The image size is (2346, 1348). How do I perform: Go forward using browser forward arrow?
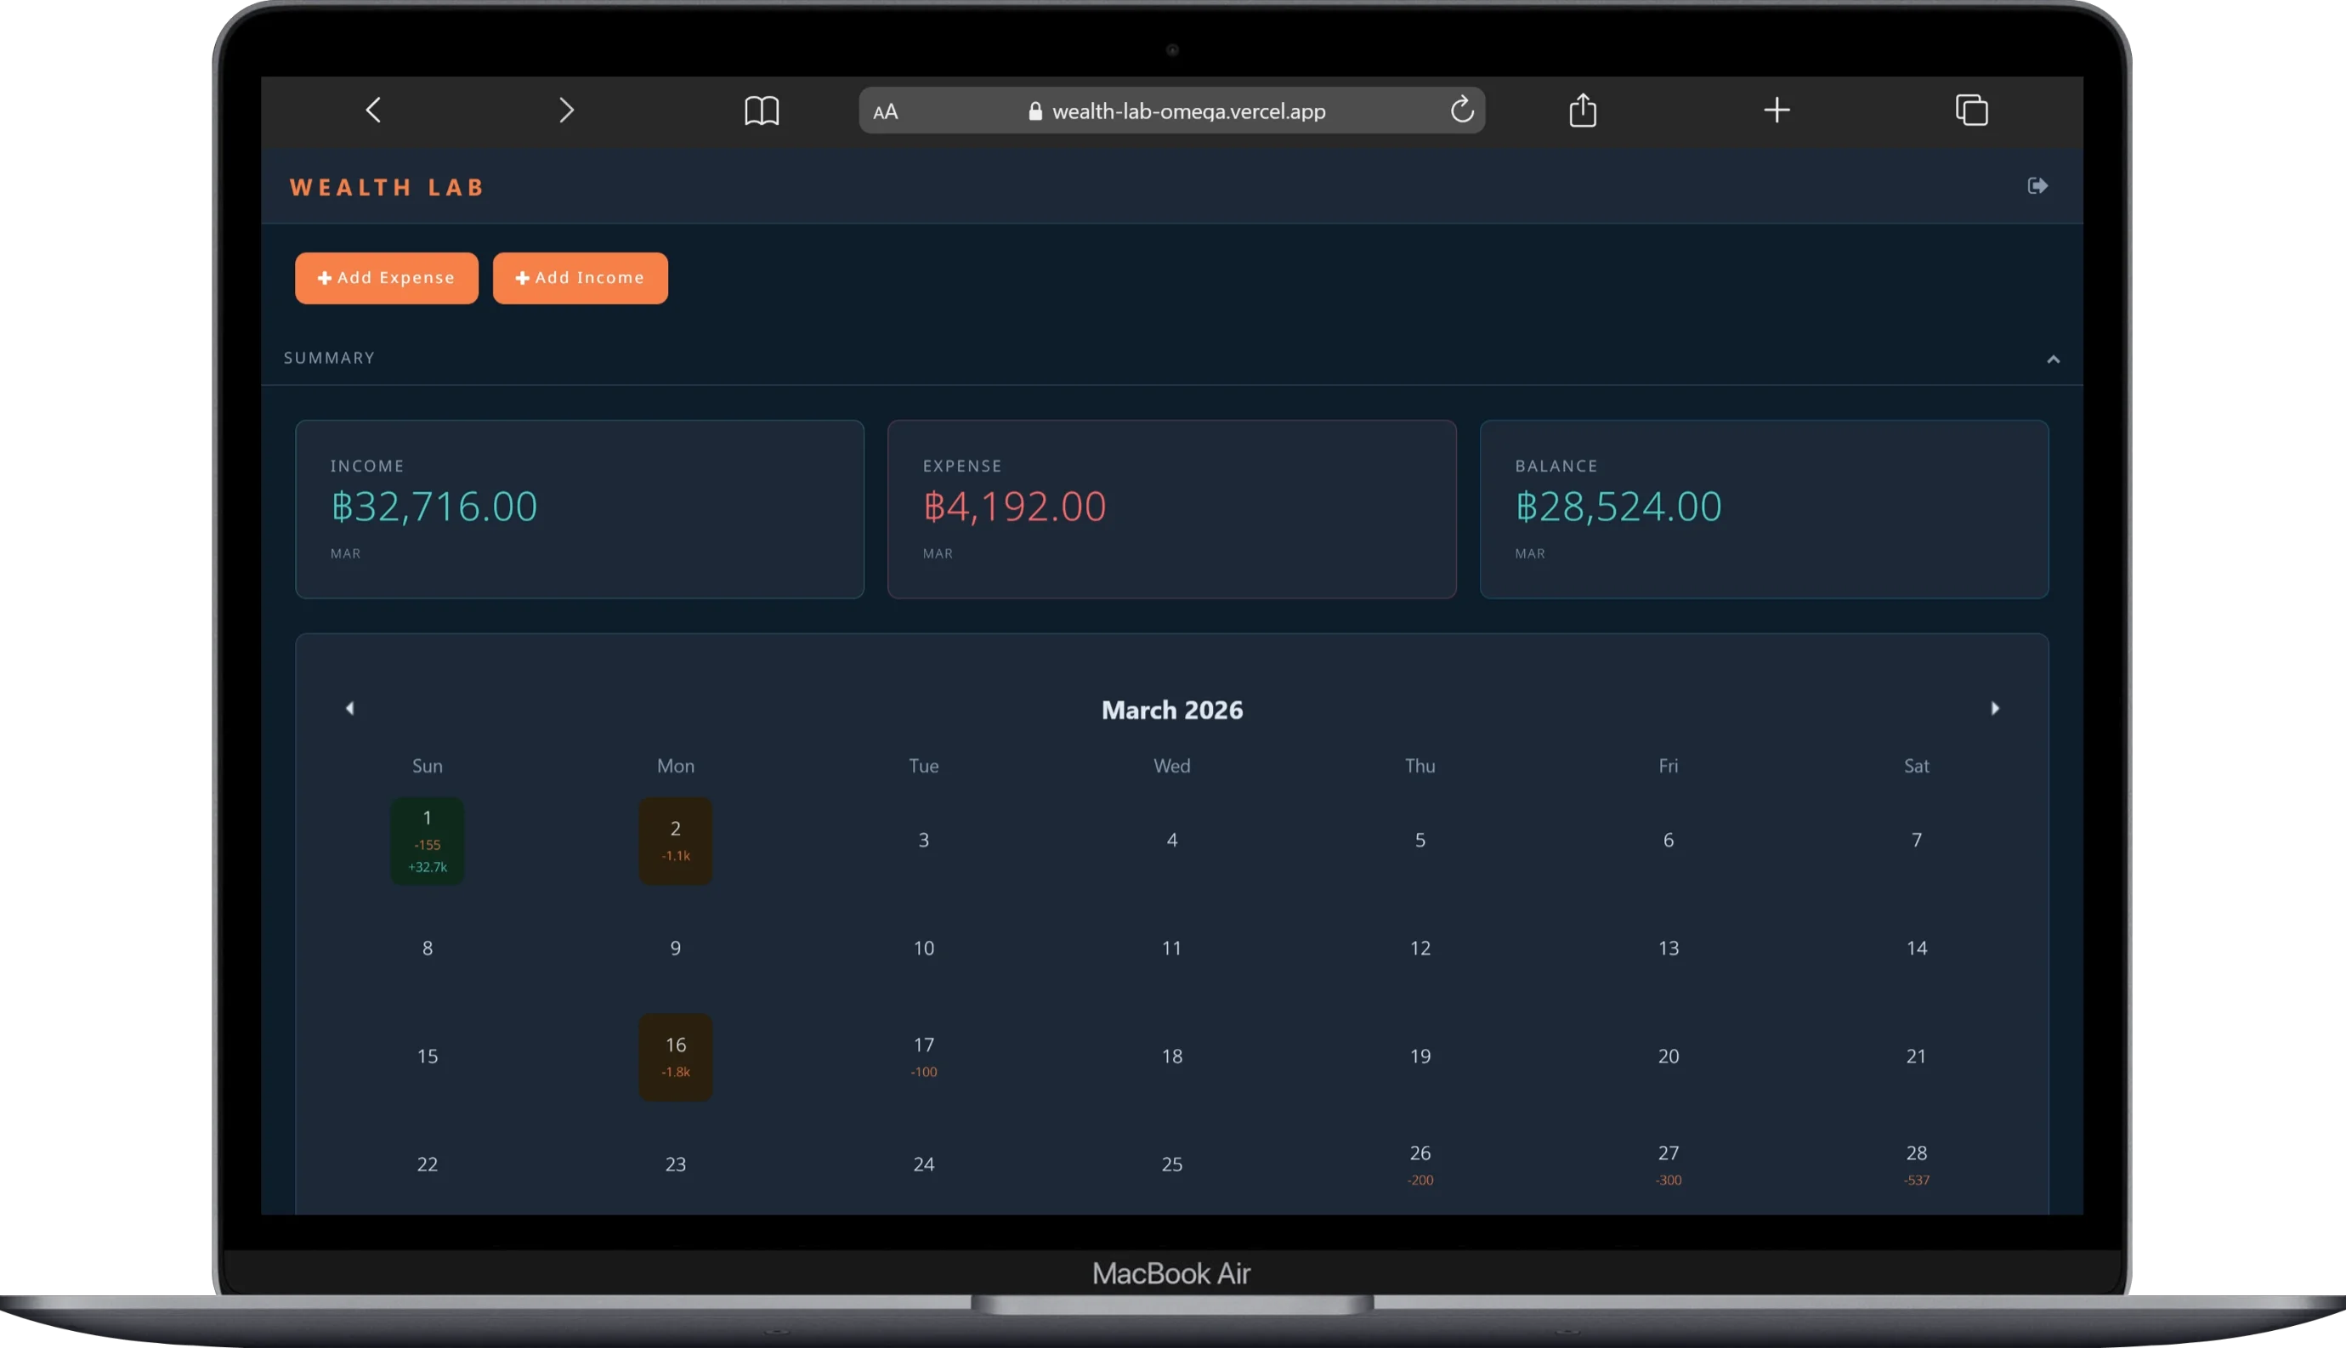click(x=567, y=110)
